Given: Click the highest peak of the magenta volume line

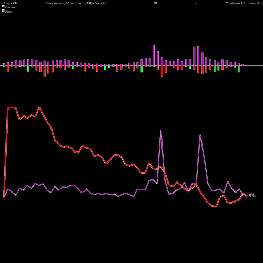Looking at the screenshot, I should [x=161, y=130].
